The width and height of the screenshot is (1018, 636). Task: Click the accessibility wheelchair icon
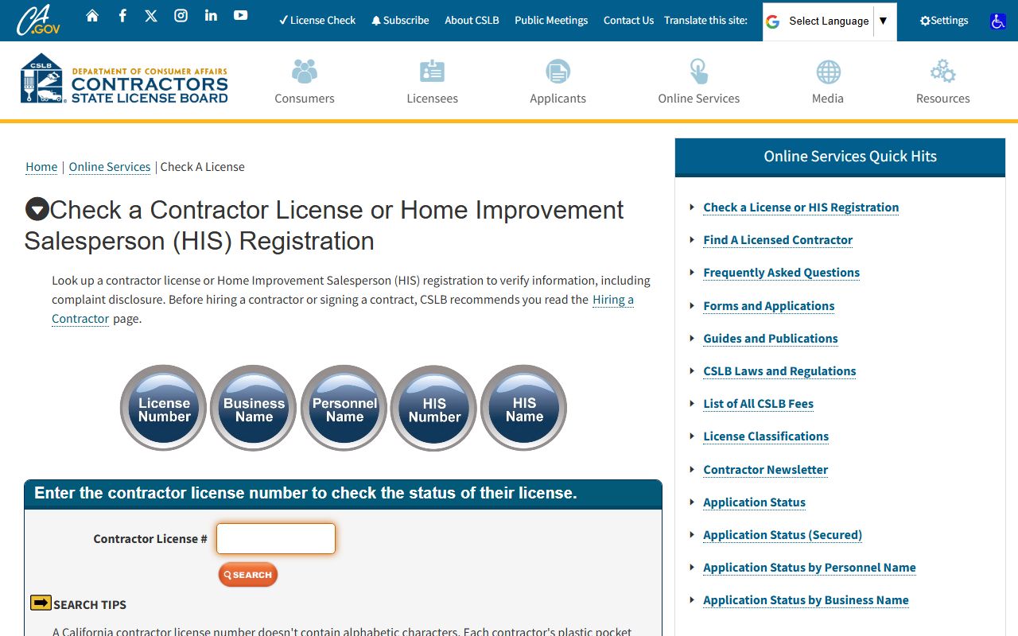point(998,21)
